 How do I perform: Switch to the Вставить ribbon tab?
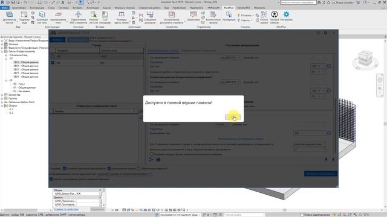pyautogui.click(x=77, y=8)
